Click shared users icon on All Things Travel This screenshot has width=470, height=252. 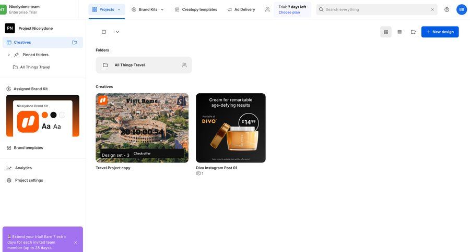click(184, 65)
